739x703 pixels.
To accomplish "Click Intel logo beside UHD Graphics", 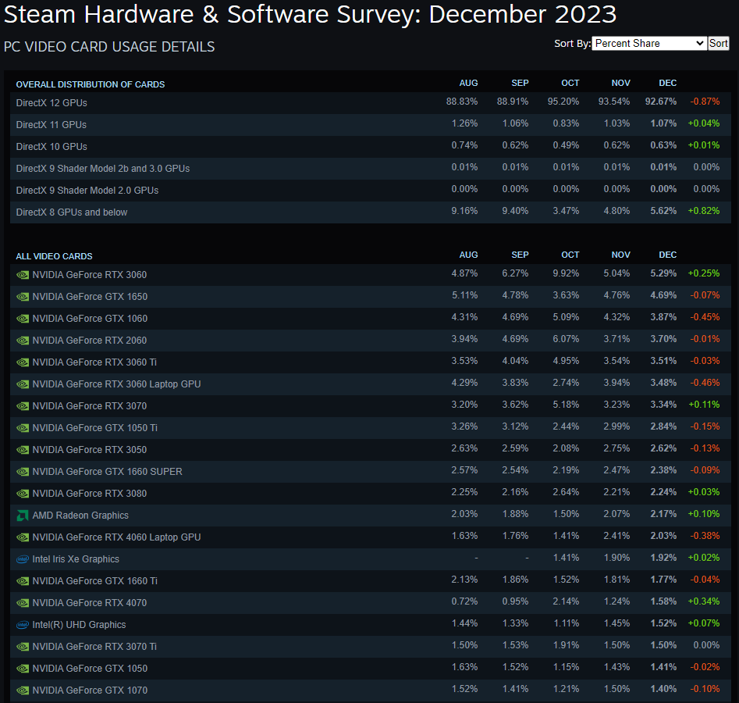I will pos(23,625).
